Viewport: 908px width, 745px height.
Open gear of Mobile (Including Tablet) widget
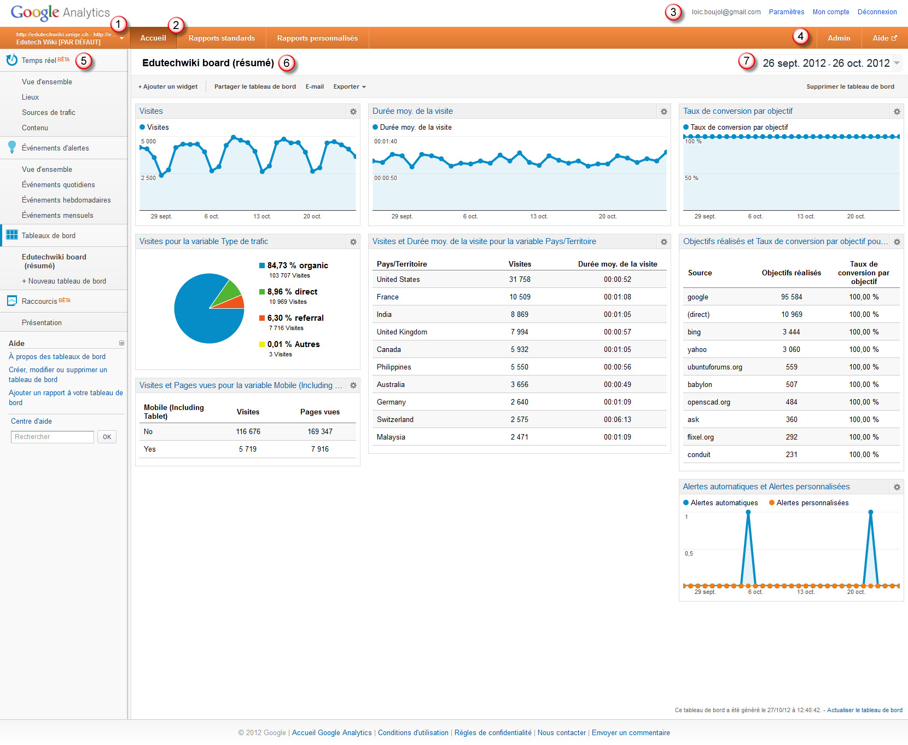(353, 386)
